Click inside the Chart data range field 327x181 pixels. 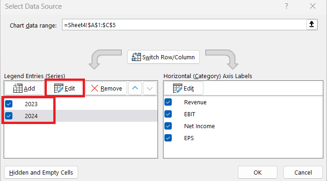pos(184,25)
